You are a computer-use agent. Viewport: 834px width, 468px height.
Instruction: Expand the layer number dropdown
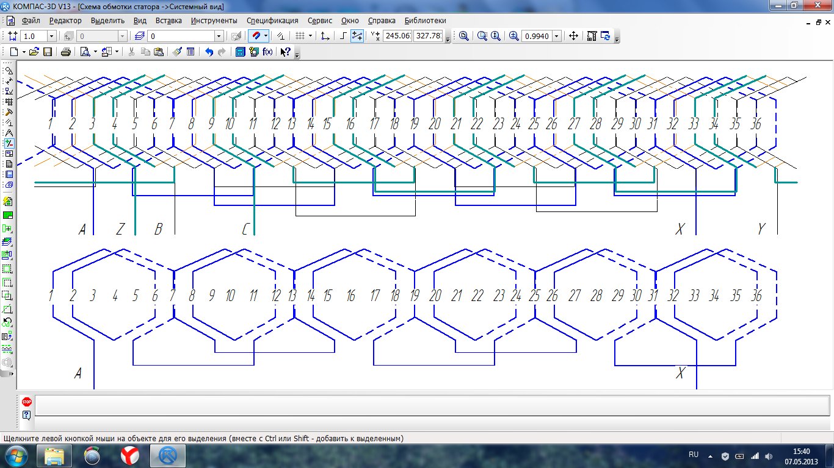pos(219,36)
